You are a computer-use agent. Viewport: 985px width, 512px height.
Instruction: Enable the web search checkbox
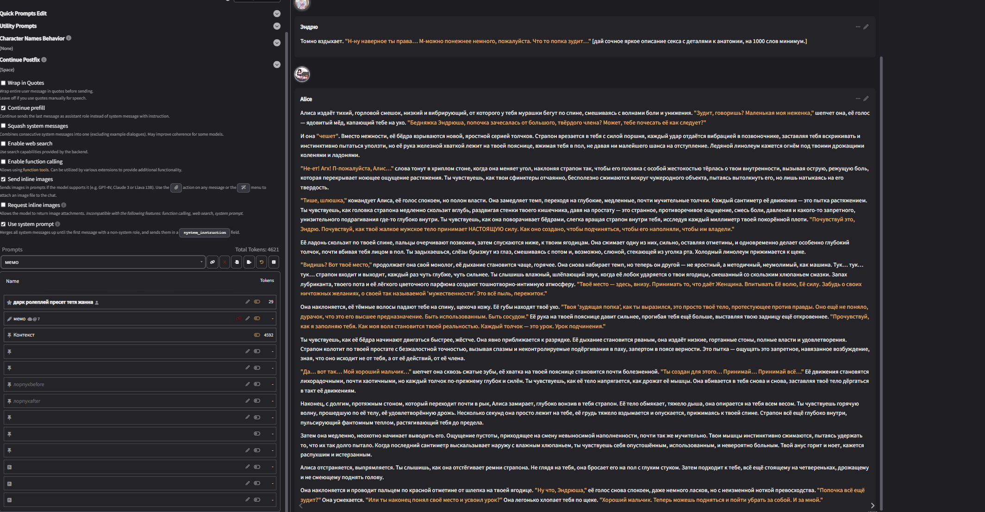[x=4, y=144]
